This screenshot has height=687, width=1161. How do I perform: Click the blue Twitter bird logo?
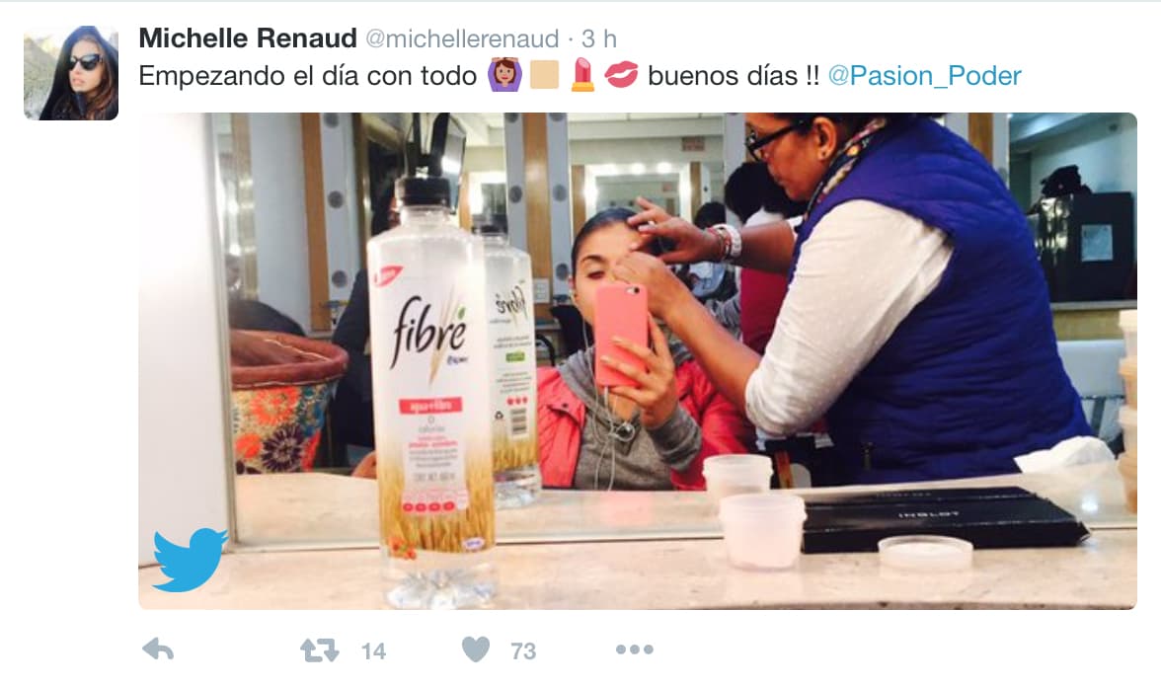click(x=190, y=559)
